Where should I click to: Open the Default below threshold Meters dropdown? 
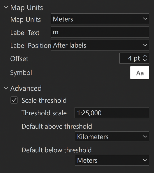pos(112,160)
